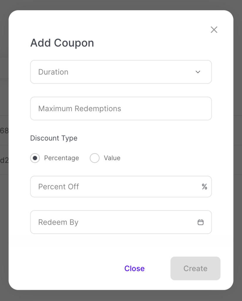Click the background row ending in 68
Viewport: 242px width, 301px height.
4,131
